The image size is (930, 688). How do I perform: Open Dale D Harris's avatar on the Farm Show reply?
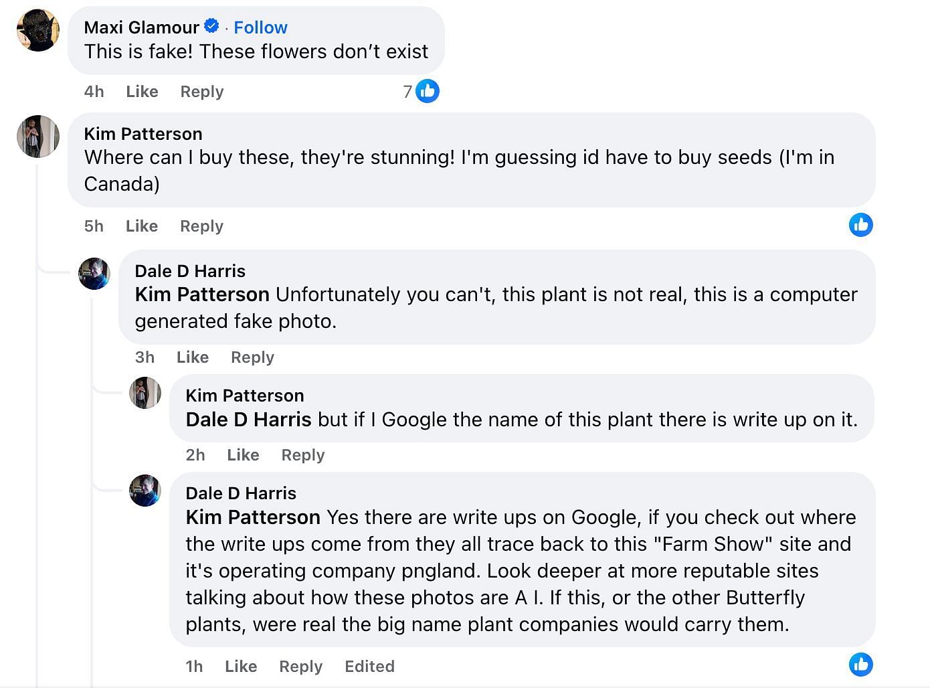(x=145, y=491)
